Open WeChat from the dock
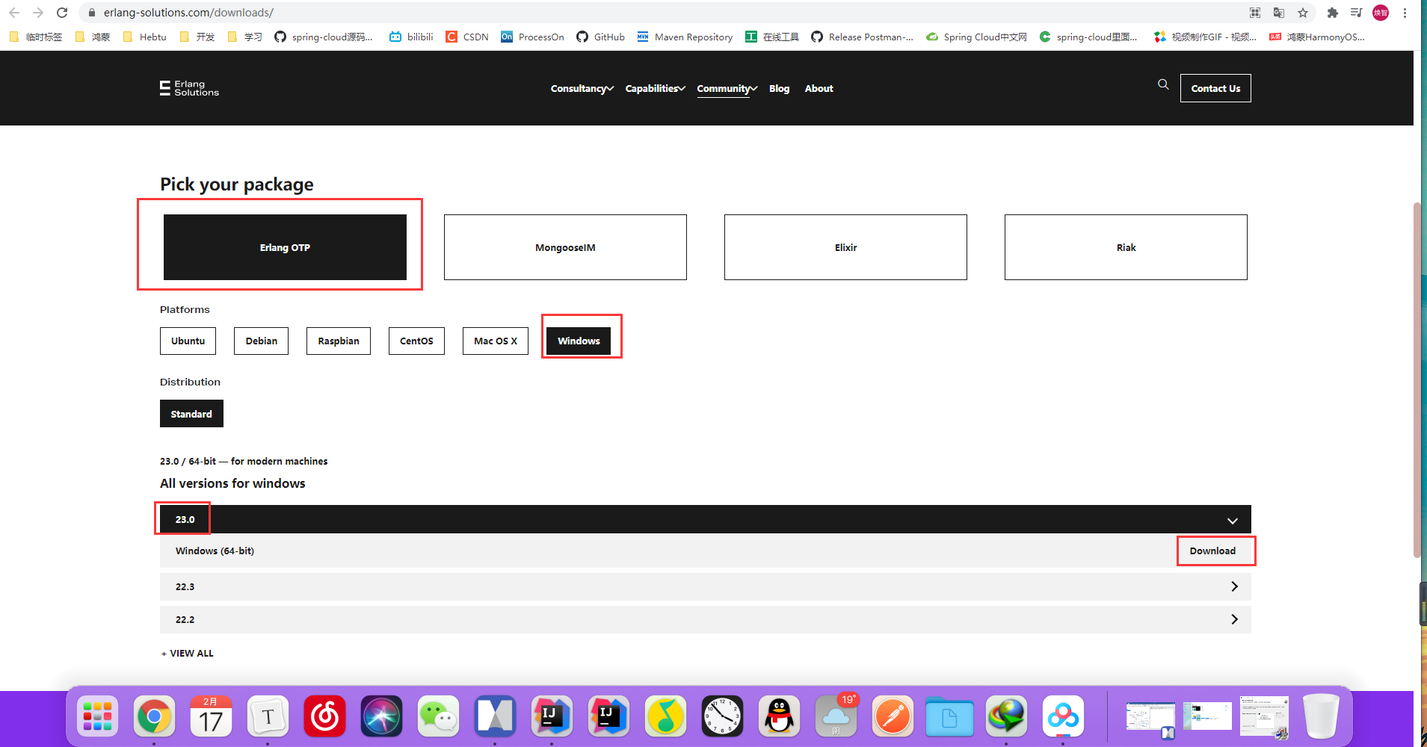 438,717
